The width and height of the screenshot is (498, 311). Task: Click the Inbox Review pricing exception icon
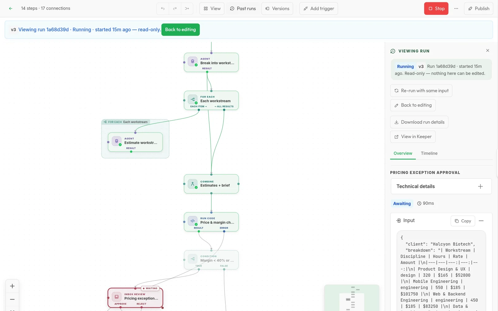[x=117, y=297]
